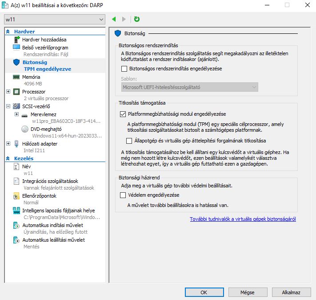Select Integrációs szolgáltatások in the list
Viewport: 316px width, 300px height.
coord(50,181)
